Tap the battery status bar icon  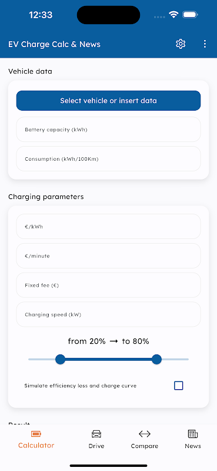click(x=190, y=14)
